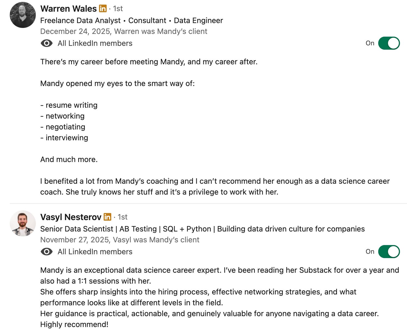Click the 'On' label beside Vasyl's toggle
The width and height of the screenshot is (407, 330).
370,252
